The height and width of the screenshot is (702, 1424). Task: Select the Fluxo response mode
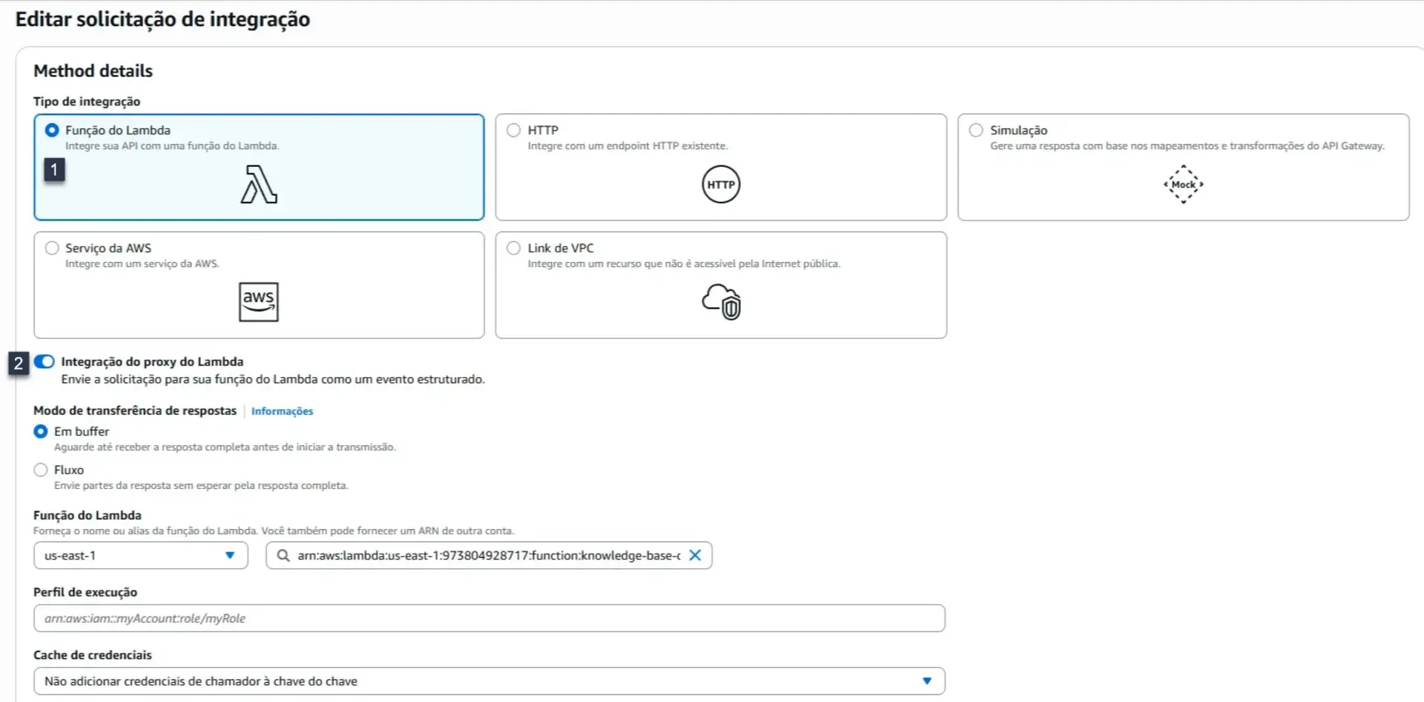tap(41, 469)
